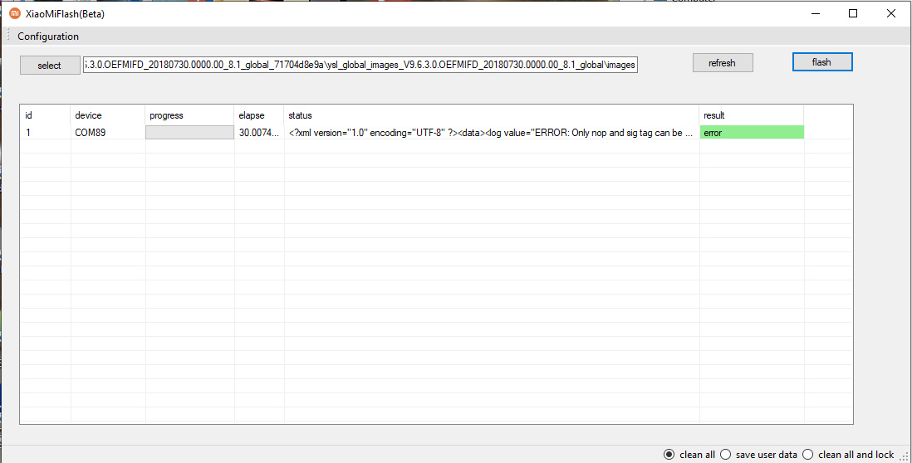Start flashing with the flash button
The height and width of the screenshot is (463, 912).
(x=821, y=62)
